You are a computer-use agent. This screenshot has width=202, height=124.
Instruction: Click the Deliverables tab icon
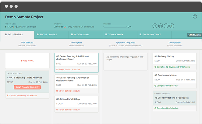pyautogui.click(x=6, y=34)
